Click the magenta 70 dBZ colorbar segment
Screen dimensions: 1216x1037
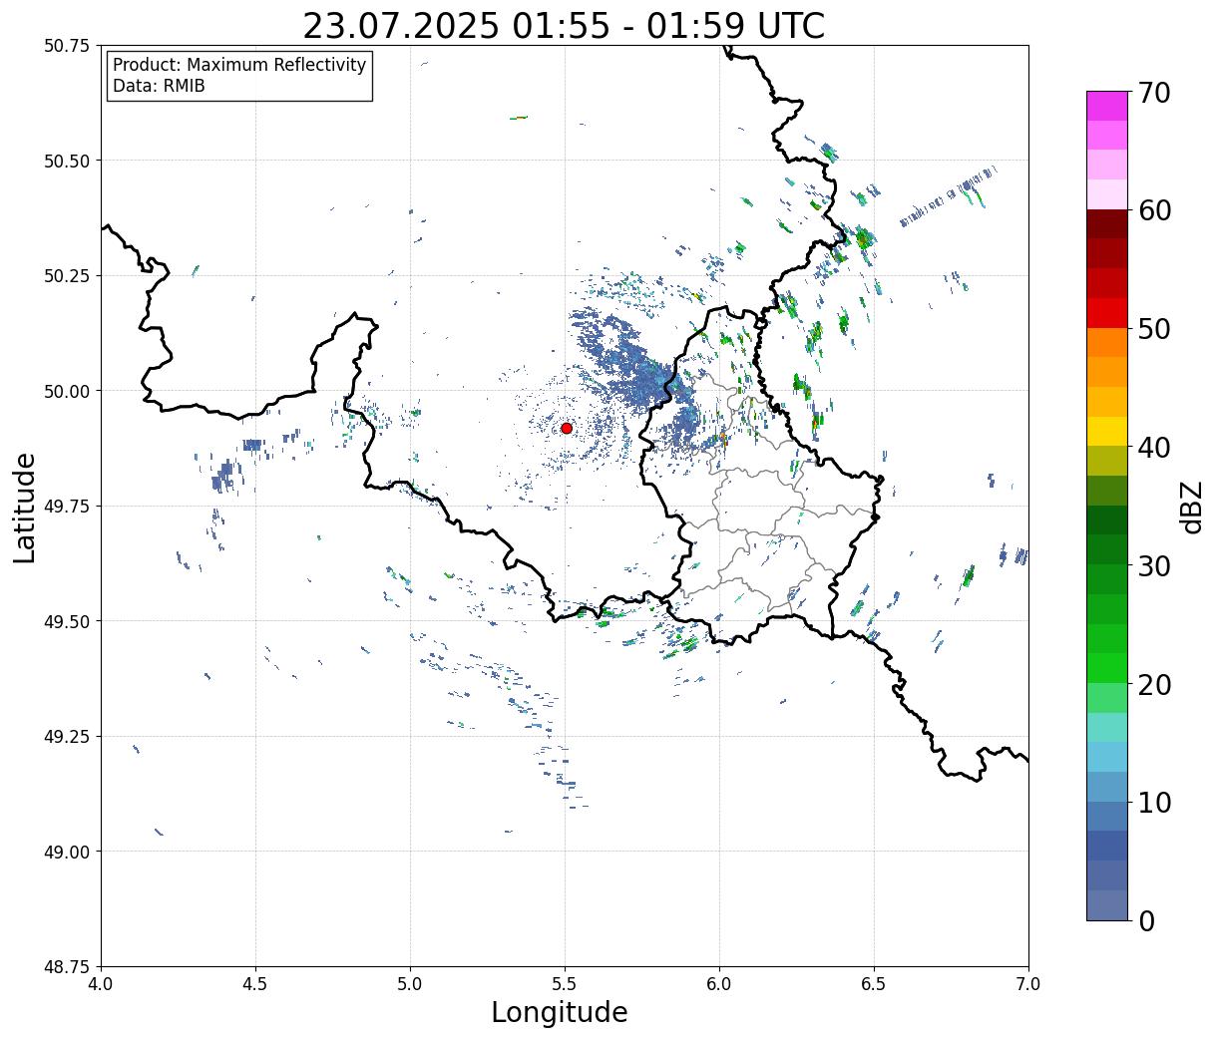point(1106,106)
